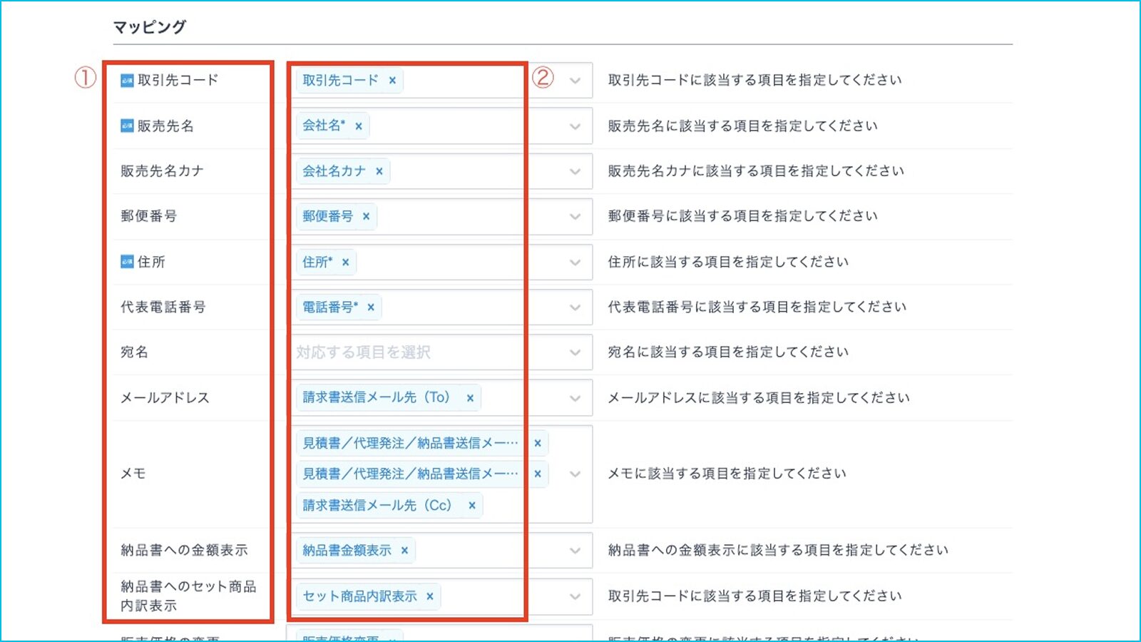
Task: Delete the 会社名カナ tag
Action: [379, 171]
